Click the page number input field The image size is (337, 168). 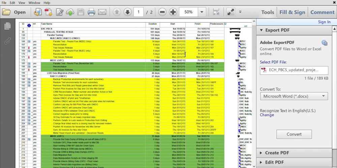point(139,12)
